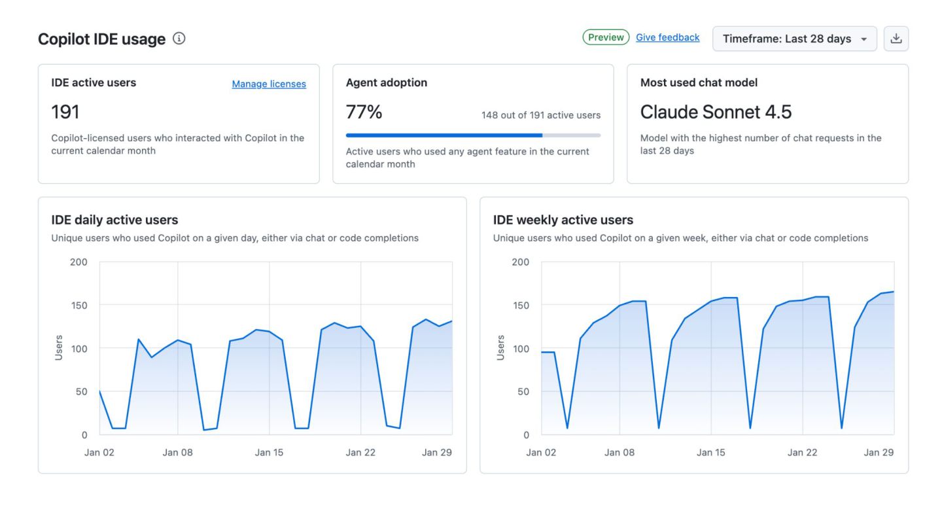This screenshot has width=942, height=530.
Task: Click the Claude Sonnet 4.5 model name
Action: point(716,112)
